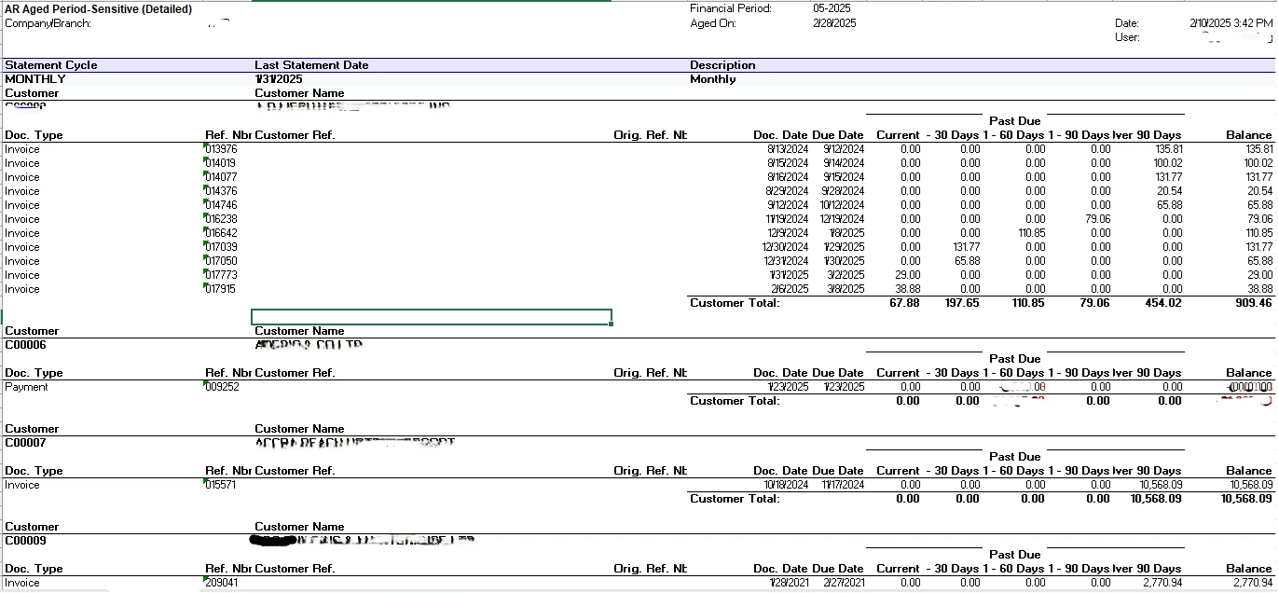Click the Financial Period value 05-2025

831,9
